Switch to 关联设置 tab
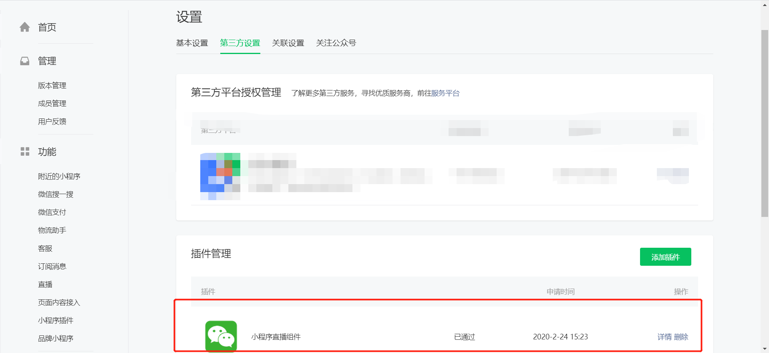This screenshot has width=769, height=353. [288, 43]
